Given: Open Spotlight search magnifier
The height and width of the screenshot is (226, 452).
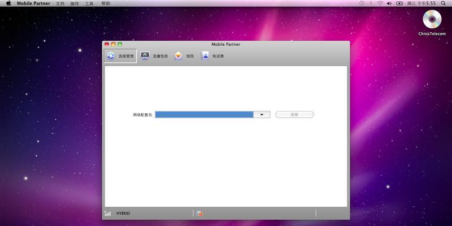Looking at the screenshot, I should click(x=444, y=3).
